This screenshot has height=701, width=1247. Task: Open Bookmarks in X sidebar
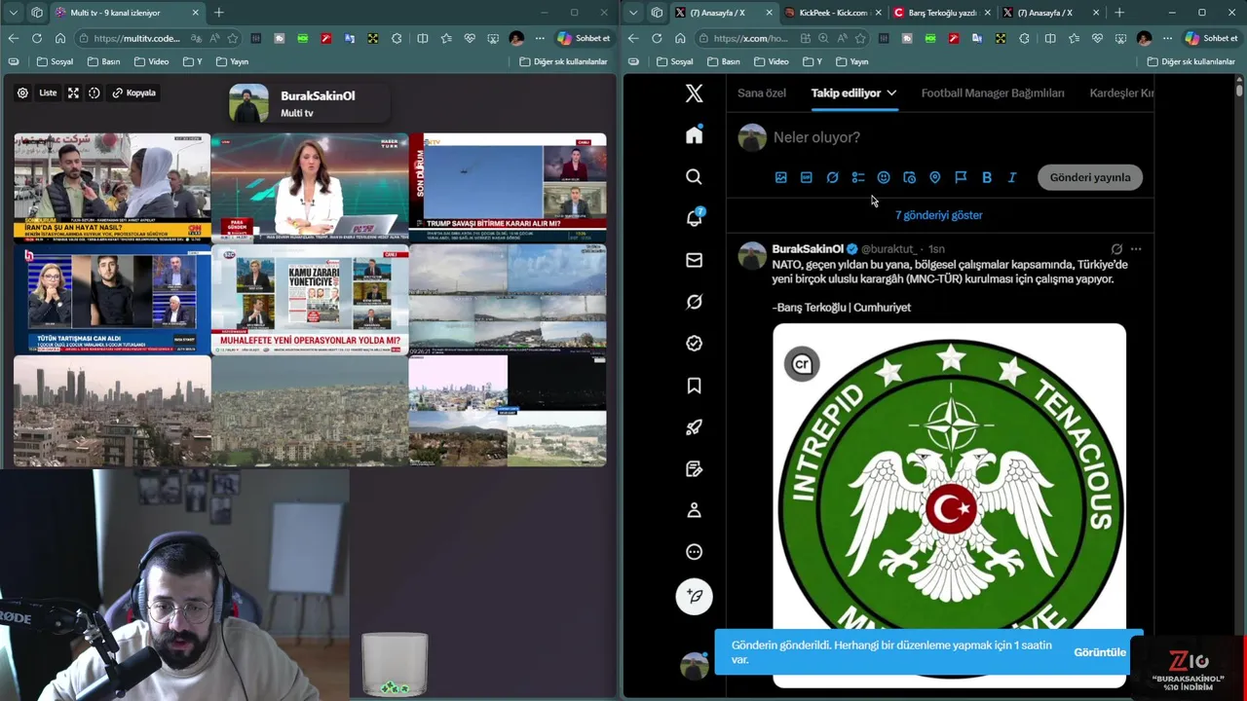(x=694, y=386)
